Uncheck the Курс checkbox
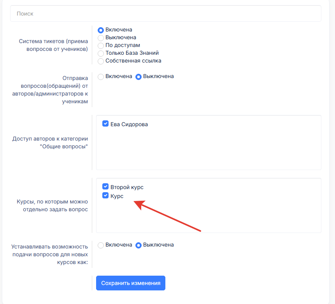The height and width of the screenshot is (304, 335). click(105, 196)
